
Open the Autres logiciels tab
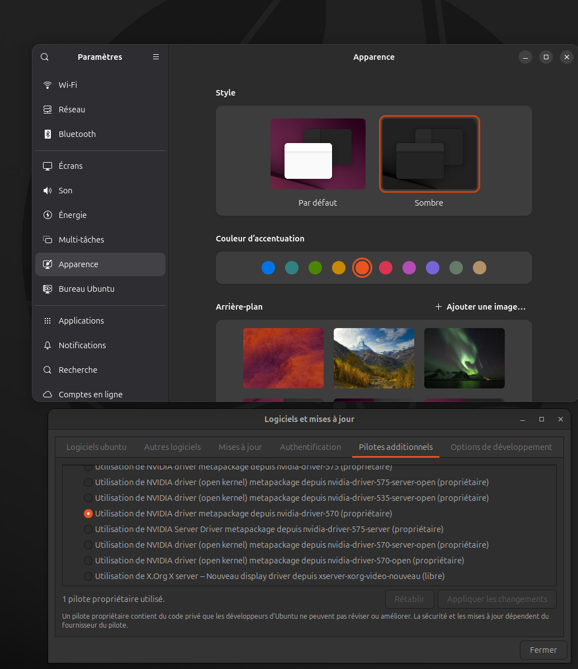coord(172,447)
